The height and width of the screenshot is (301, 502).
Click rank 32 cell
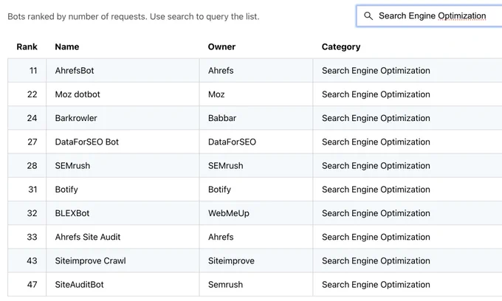pos(27,213)
